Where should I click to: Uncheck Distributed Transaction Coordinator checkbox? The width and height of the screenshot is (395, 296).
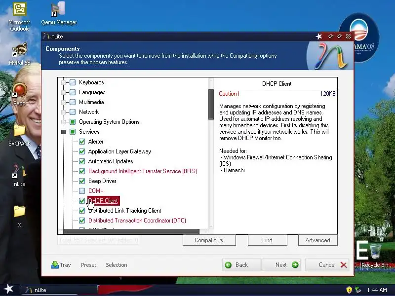82,221
